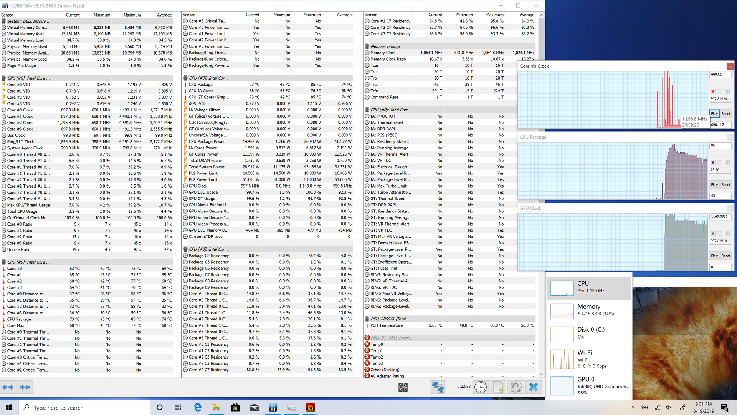Open sensor settings via gear icon
The image size is (737, 415).
coord(516,387)
